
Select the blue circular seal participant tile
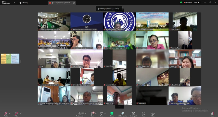tap(119, 22)
